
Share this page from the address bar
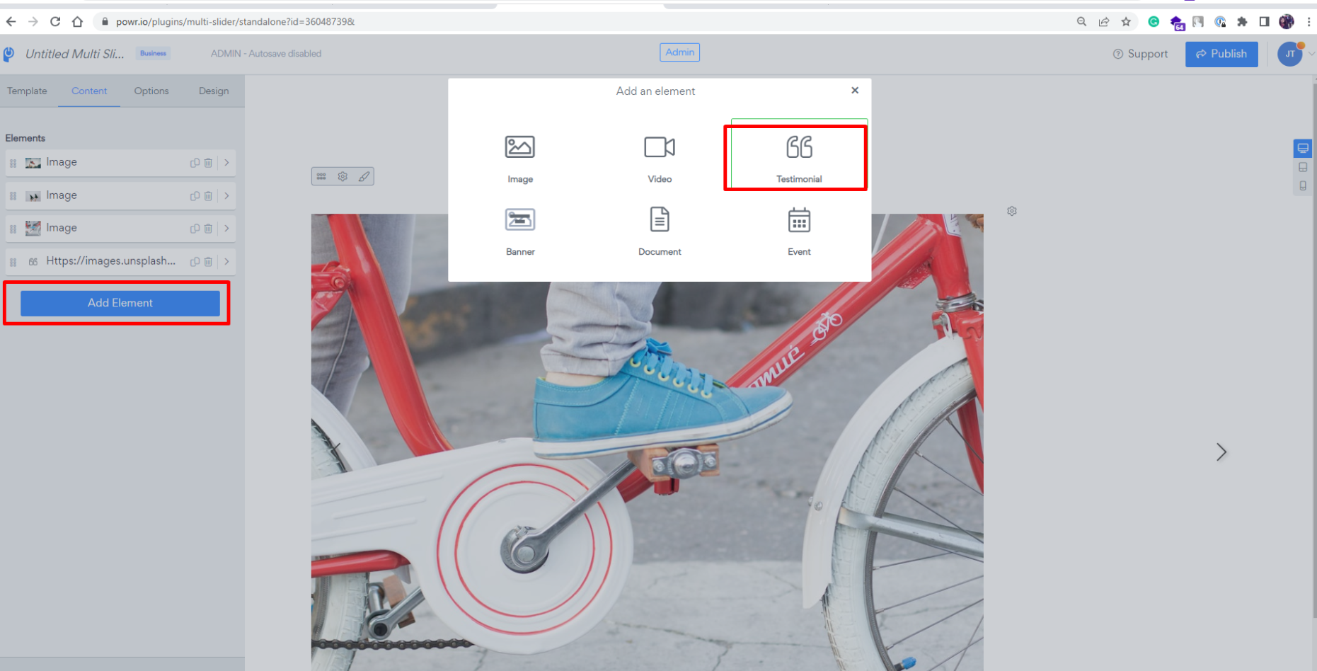1104,22
